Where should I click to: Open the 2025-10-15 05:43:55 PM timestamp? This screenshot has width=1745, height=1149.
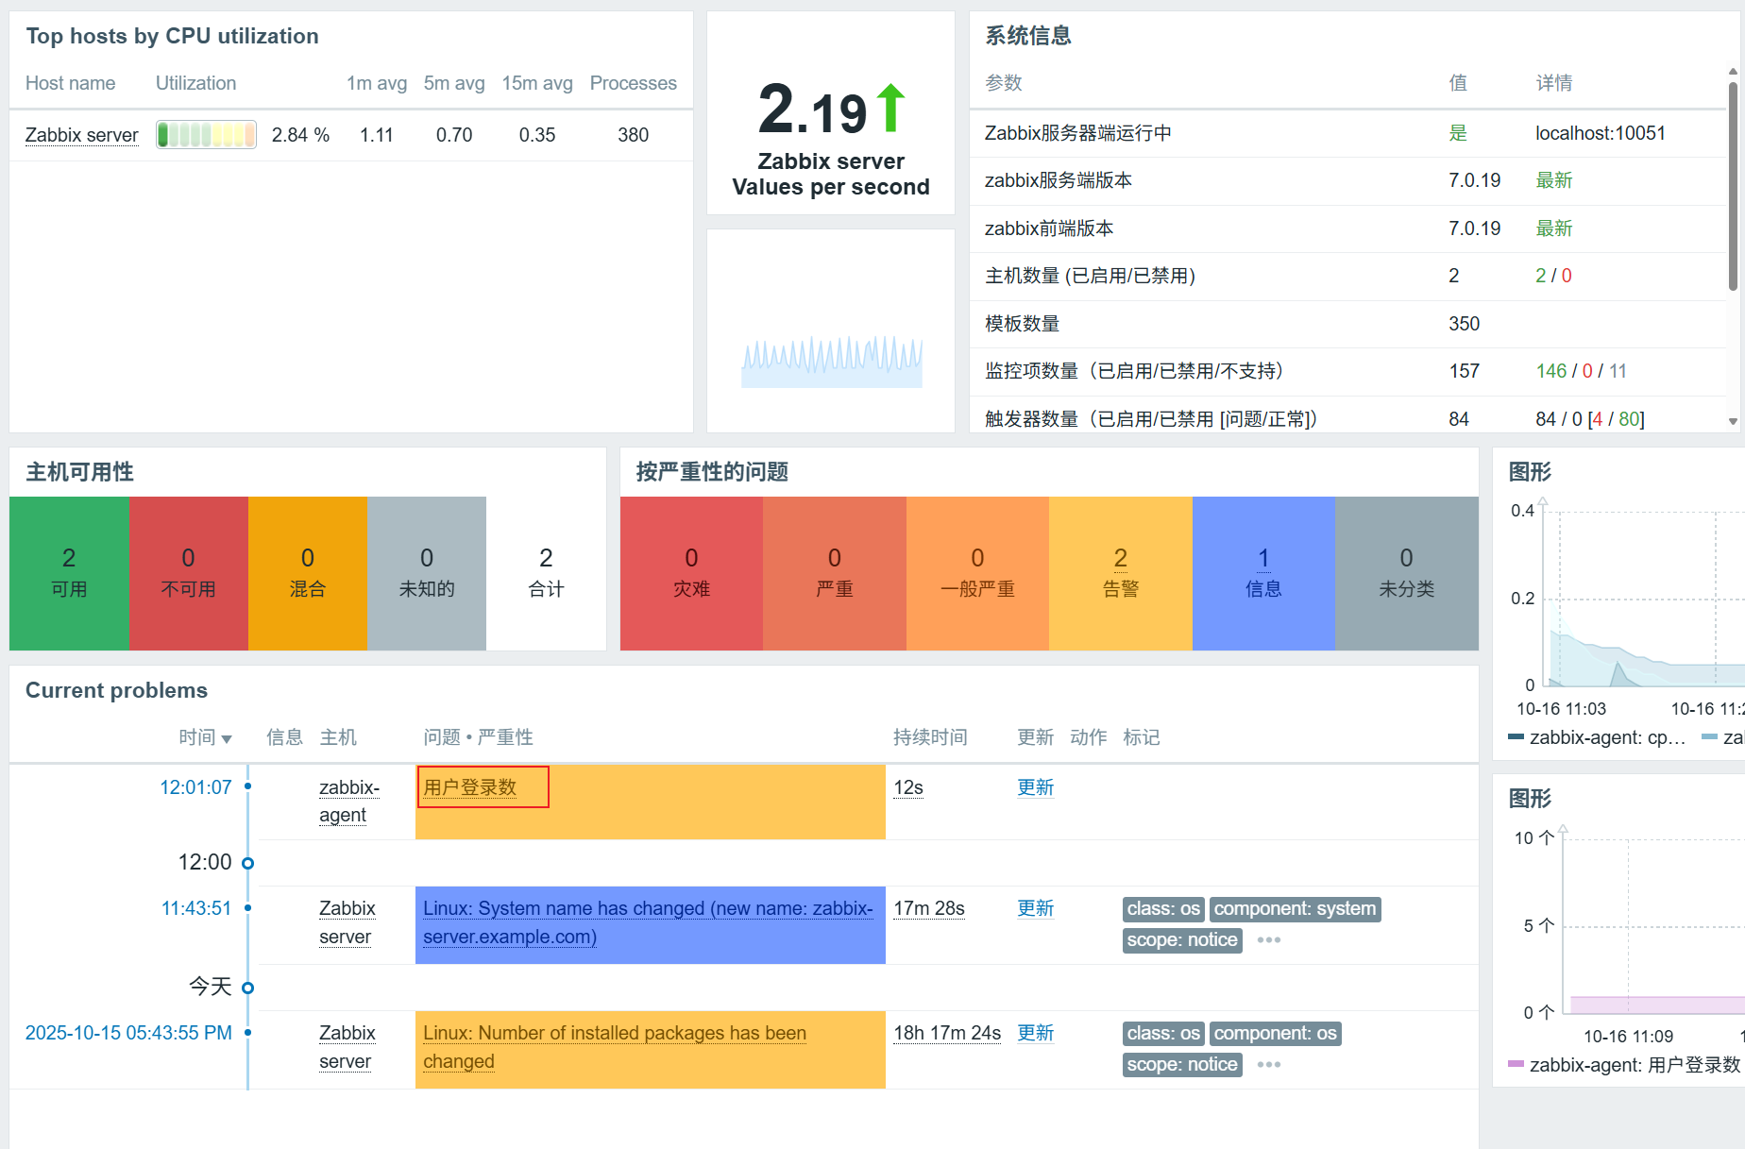tap(128, 1033)
